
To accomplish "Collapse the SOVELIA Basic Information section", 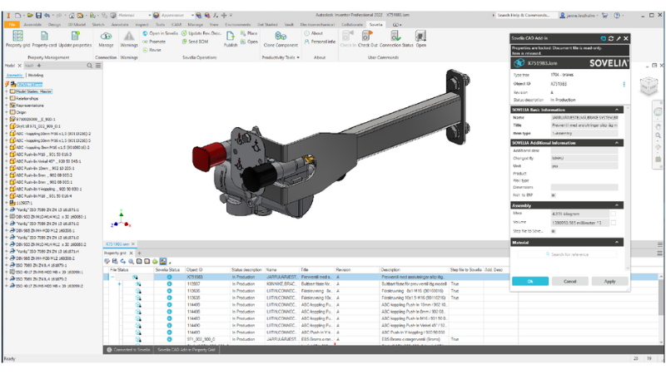I will pyautogui.click(x=617, y=110).
